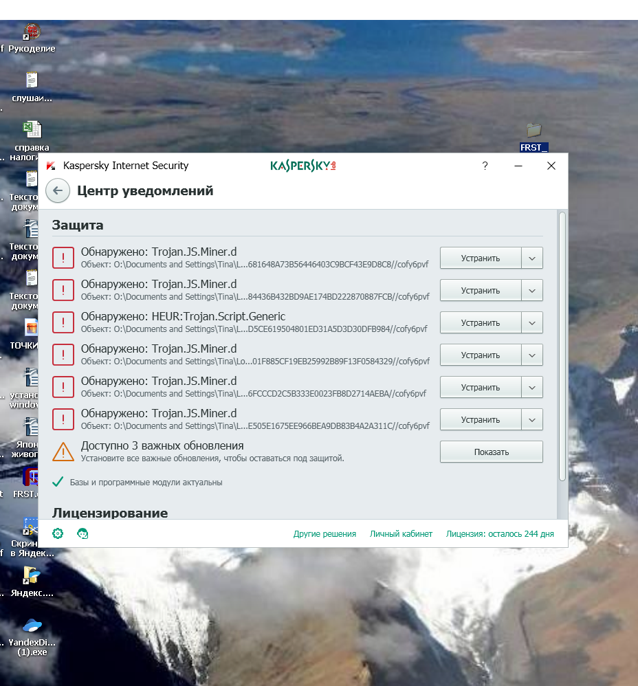Open the Личный кабинет link
Screen dimensions: 638x686
tap(401, 534)
